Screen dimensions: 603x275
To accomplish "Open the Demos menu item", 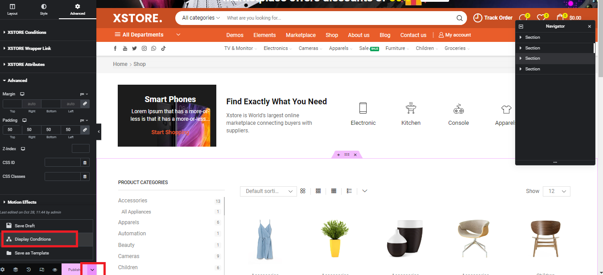I will (235, 35).
